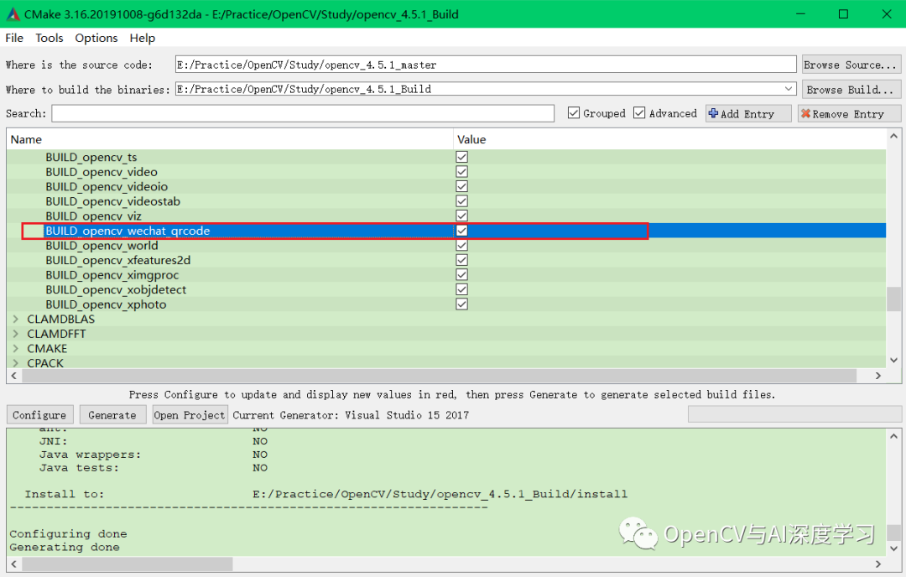Minimize the CMake window

point(801,14)
